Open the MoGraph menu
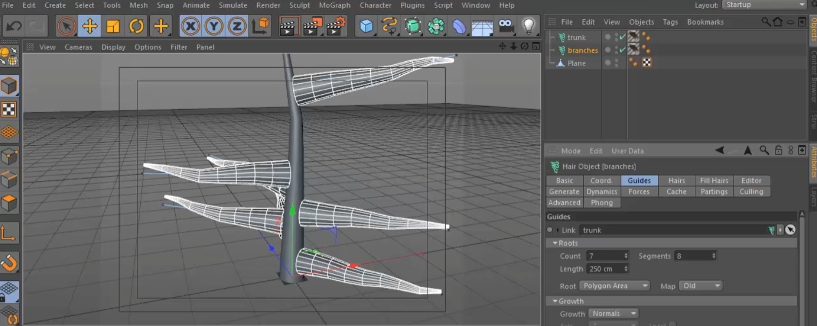This screenshot has width=817, height=326. tap(334, 5)
